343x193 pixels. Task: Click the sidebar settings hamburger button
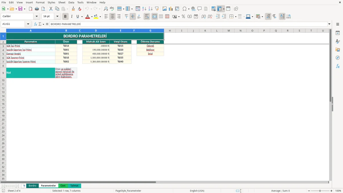338,24
